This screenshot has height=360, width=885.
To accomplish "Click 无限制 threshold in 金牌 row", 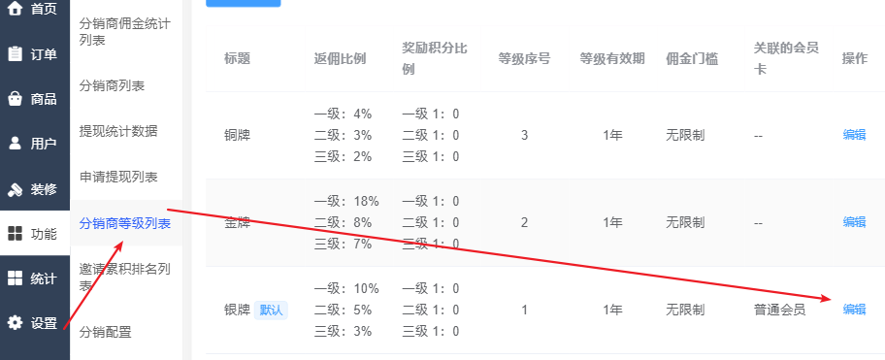I will (685, 223).
